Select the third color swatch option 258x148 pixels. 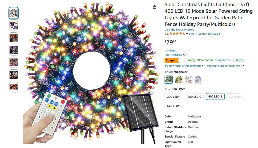[x=188, y=80]
